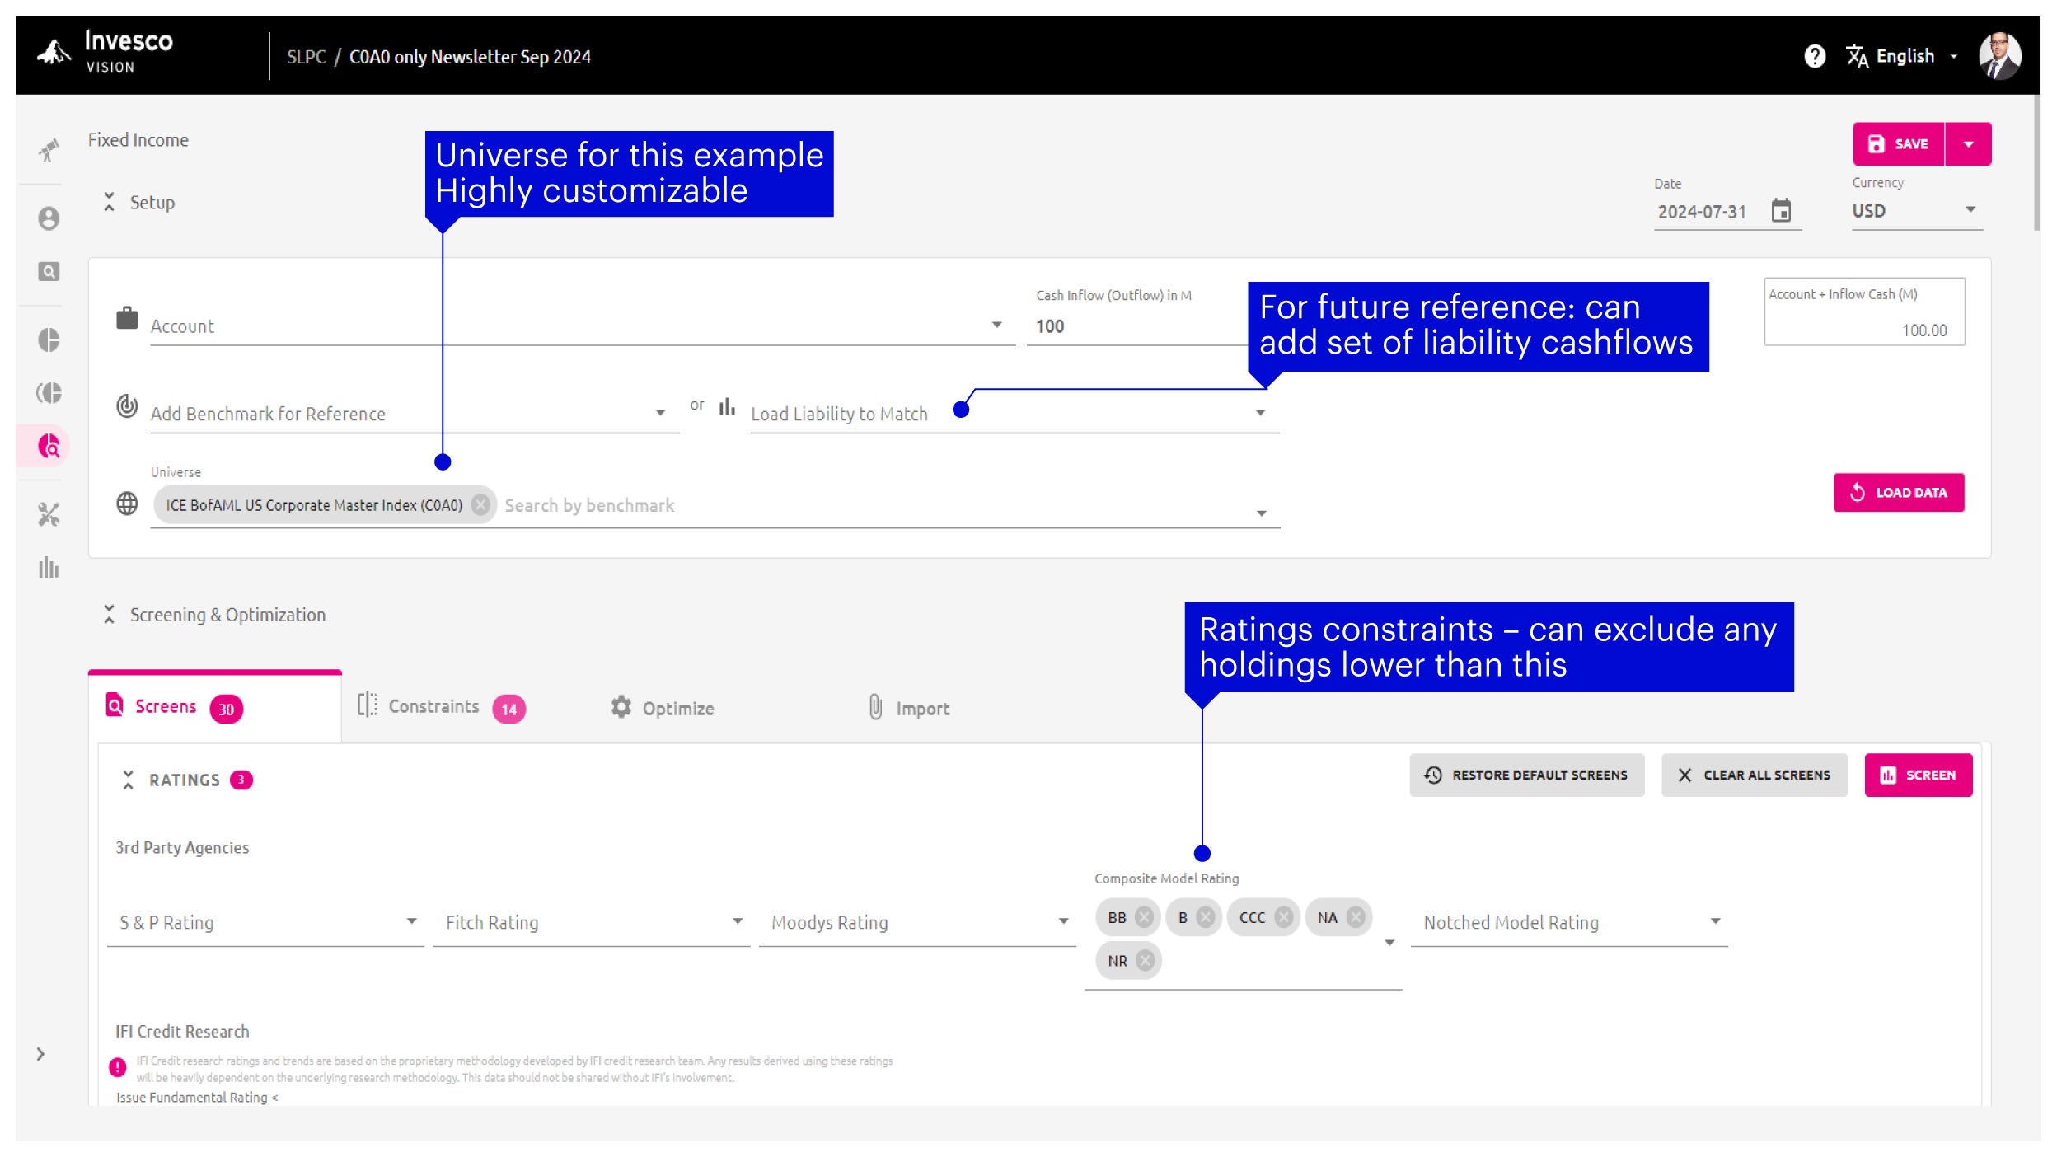
Task: Click the Universe globe icon
Action: (x=127, y=504)
